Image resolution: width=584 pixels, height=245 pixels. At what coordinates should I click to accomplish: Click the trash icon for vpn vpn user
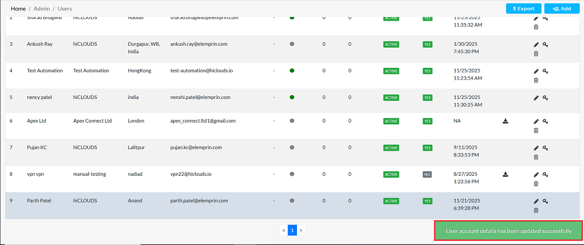tap(536, 184)
